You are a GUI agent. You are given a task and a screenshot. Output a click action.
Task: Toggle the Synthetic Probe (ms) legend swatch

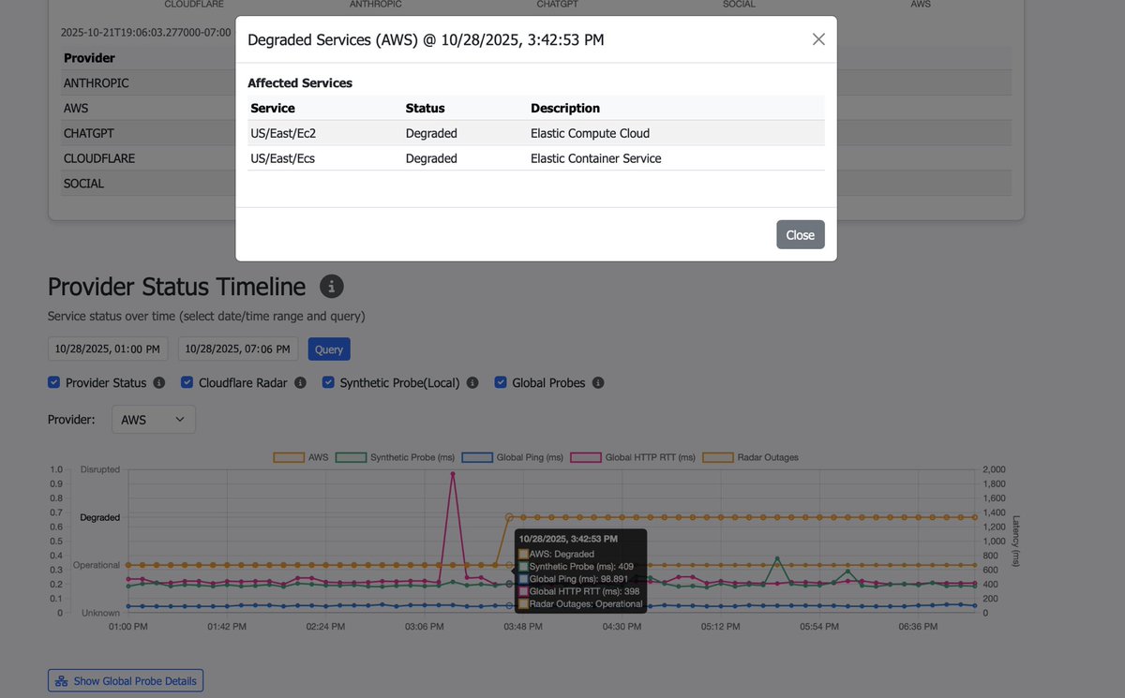(351, 457)
